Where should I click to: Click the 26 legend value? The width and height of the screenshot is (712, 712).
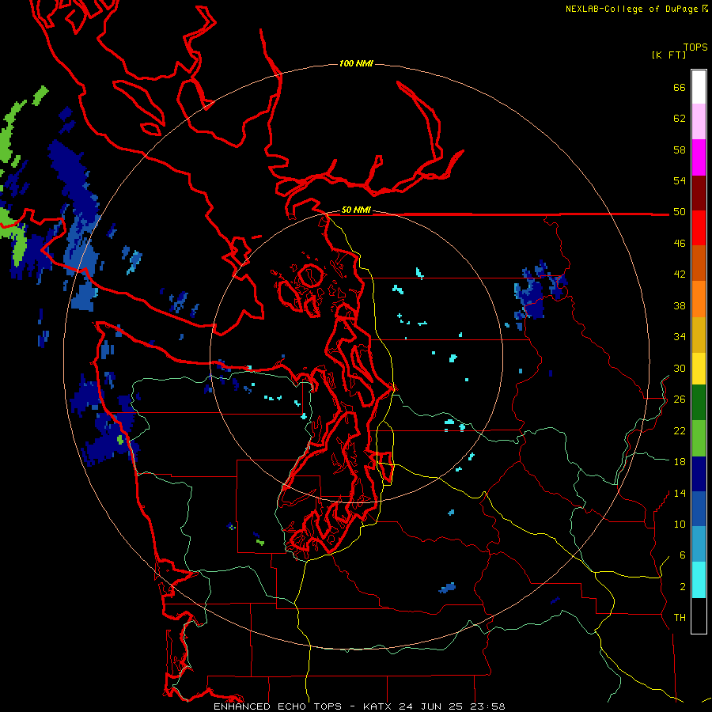coord(680,400)
